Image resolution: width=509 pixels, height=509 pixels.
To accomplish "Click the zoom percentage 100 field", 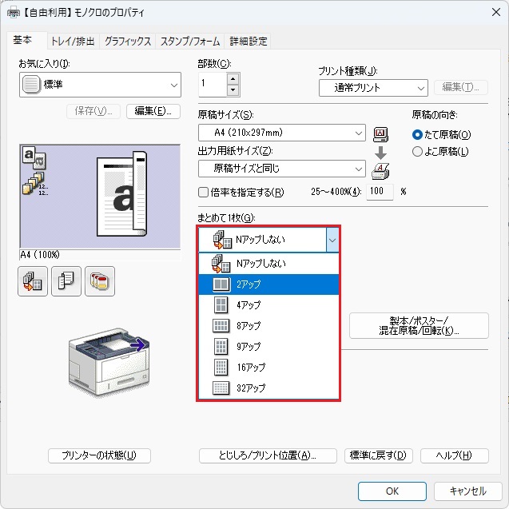I will pos(380,192).
